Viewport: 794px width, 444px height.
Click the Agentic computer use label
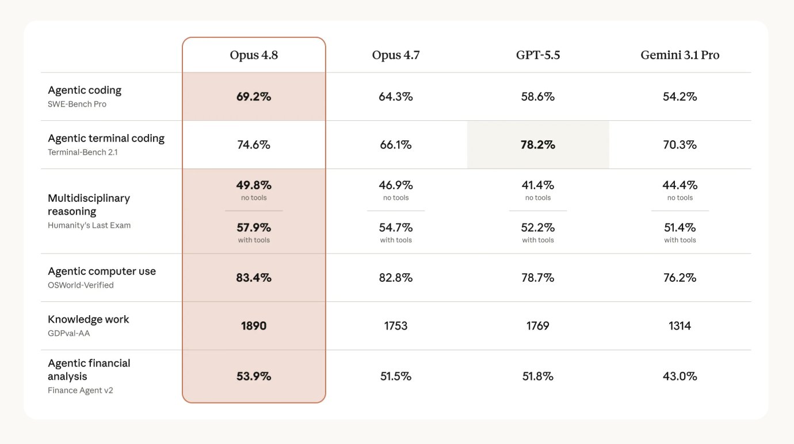click(102, 271)
